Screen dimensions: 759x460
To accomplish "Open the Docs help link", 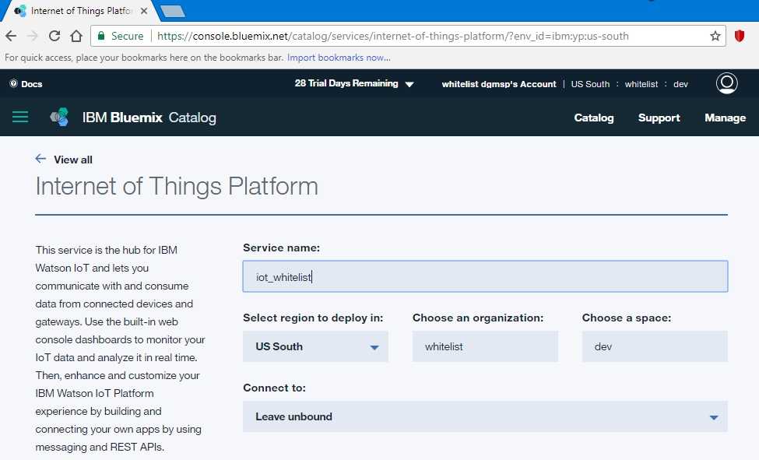I will coord(26,84).
